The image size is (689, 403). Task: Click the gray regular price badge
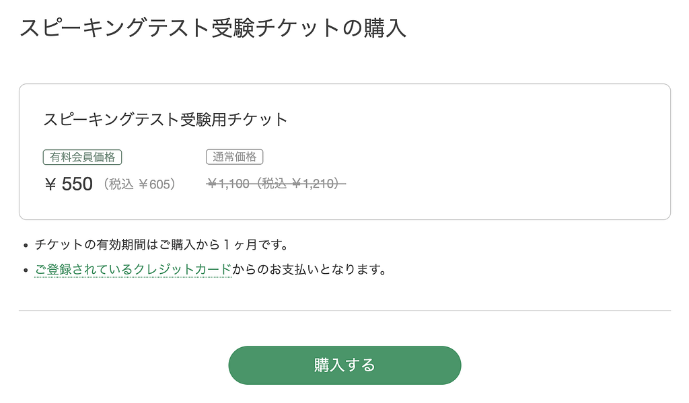[x=235, y=157]
